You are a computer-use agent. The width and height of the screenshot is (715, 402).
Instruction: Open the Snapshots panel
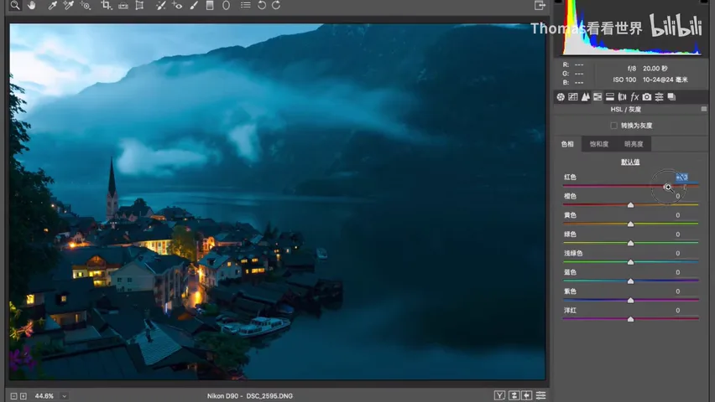[671, 97]
